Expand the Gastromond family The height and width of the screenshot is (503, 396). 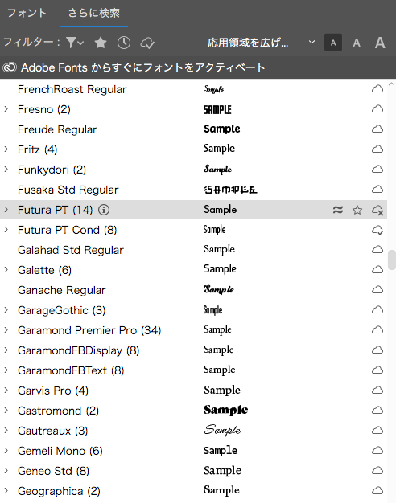[x=6, y=411]
